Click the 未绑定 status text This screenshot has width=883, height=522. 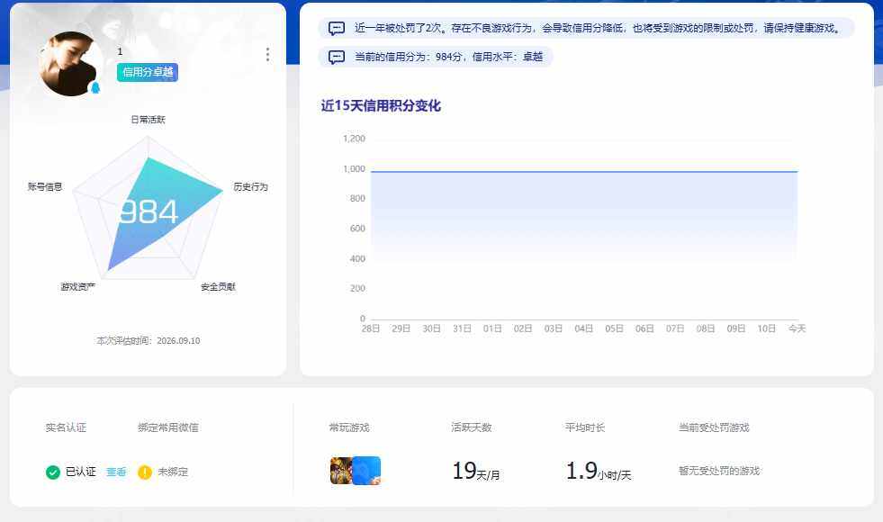click(173, 472)
